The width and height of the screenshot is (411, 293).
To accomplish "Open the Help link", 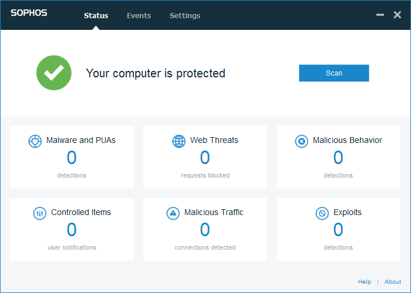I will coord(365,282).
